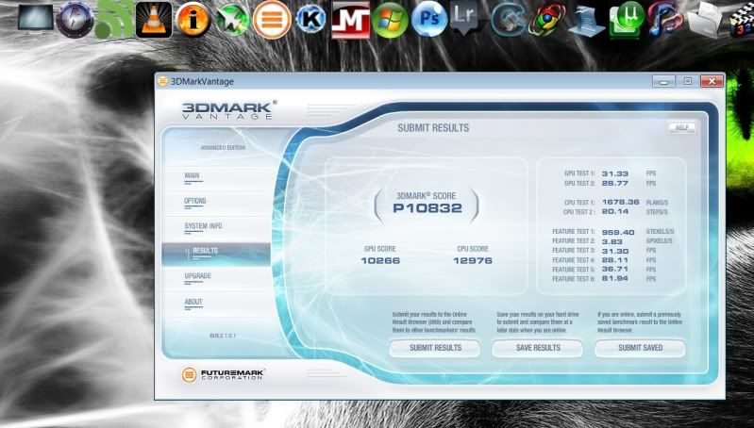Click the CPU score value 12976
Screen dimensions: 754x428
coord(473,261)
